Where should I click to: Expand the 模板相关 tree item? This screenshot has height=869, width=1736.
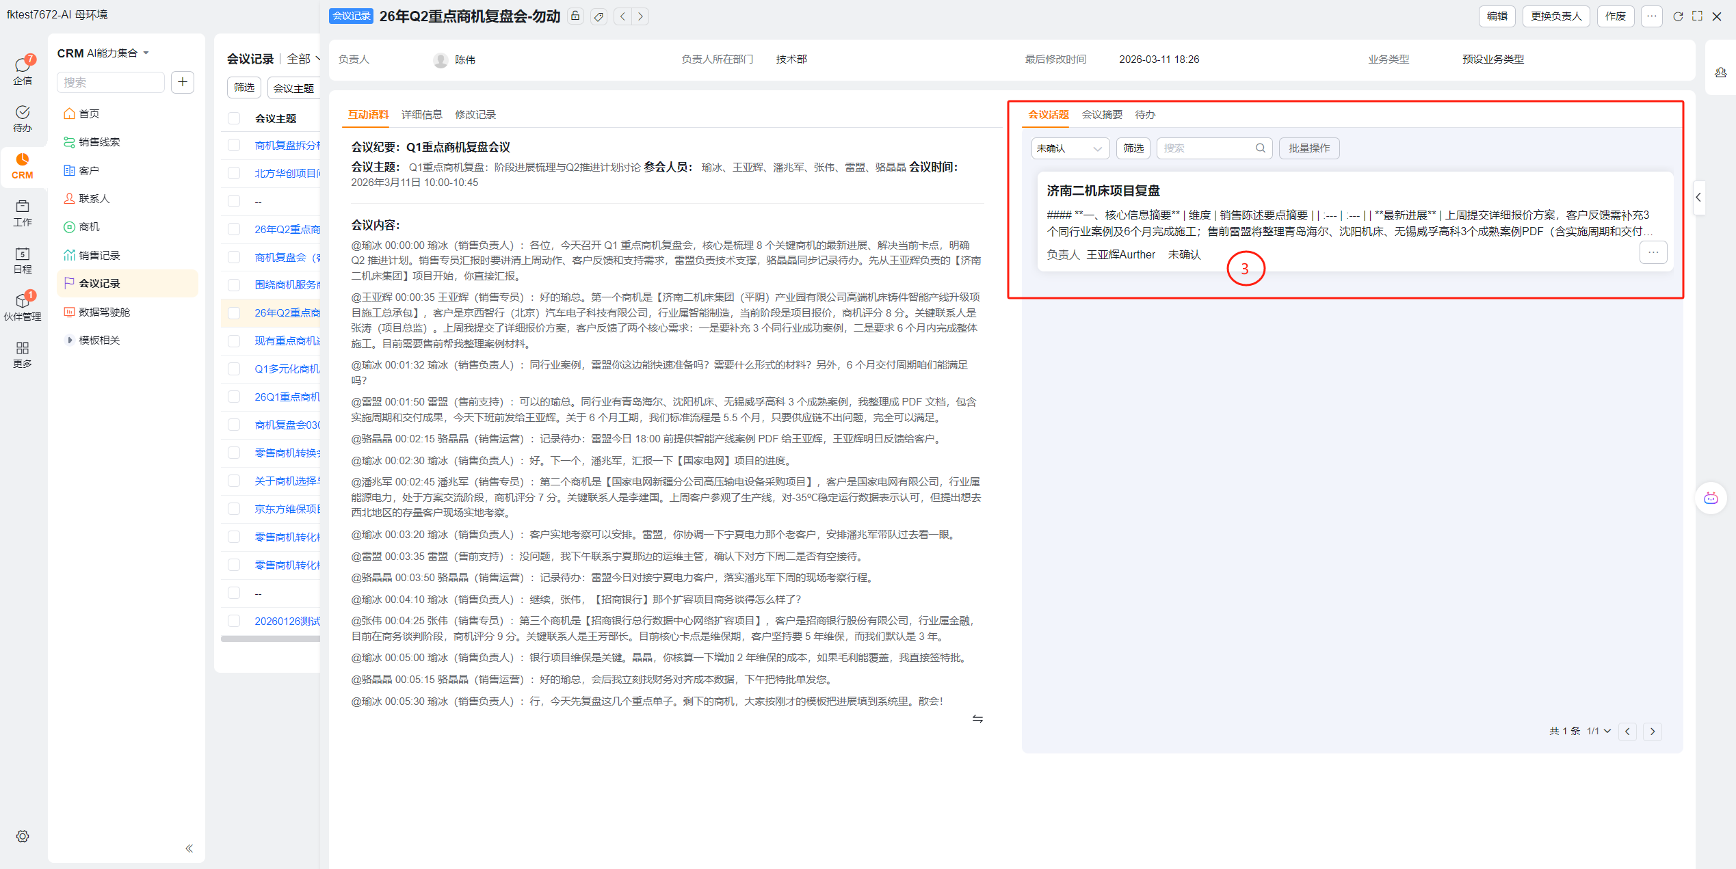tap(69, 340)
